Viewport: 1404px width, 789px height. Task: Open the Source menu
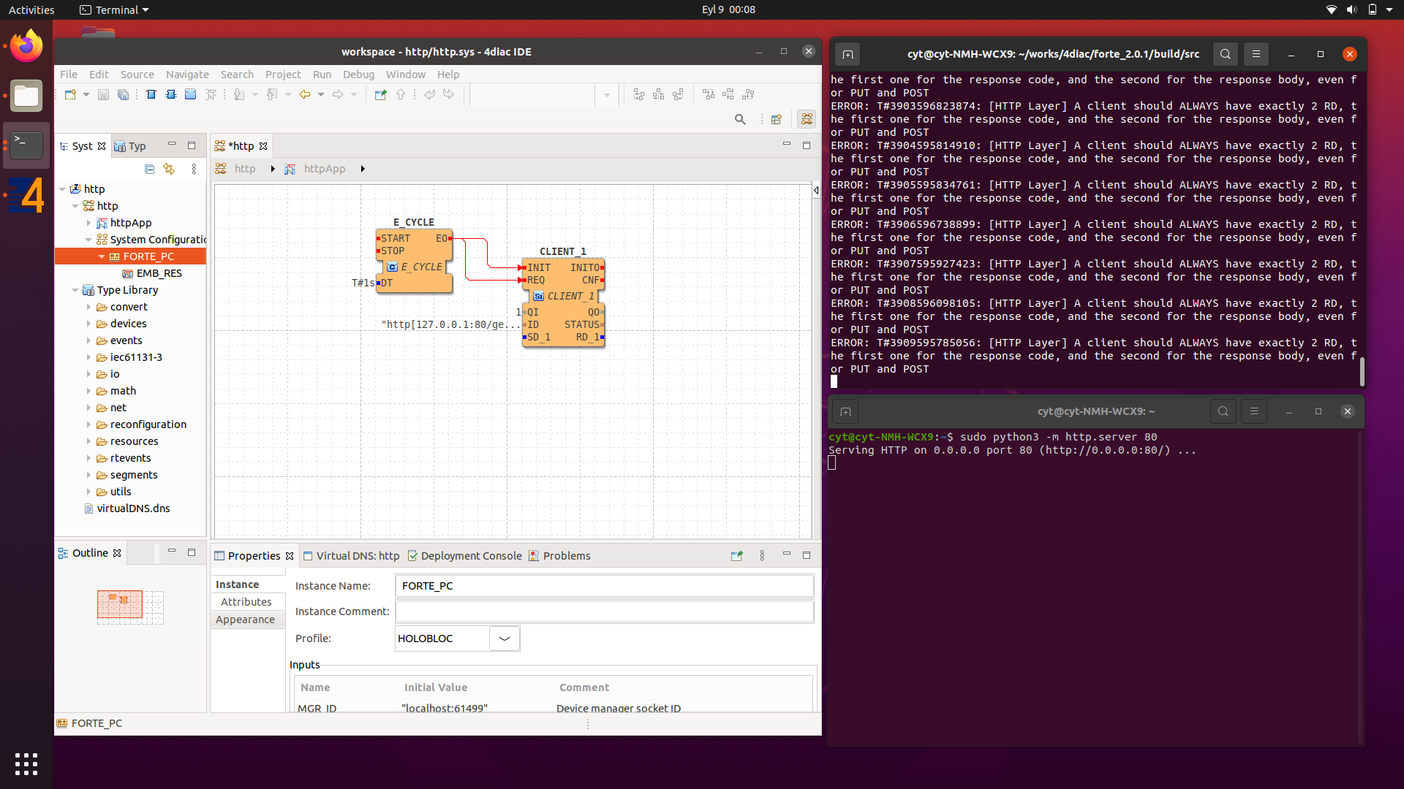tap(137, 75)
